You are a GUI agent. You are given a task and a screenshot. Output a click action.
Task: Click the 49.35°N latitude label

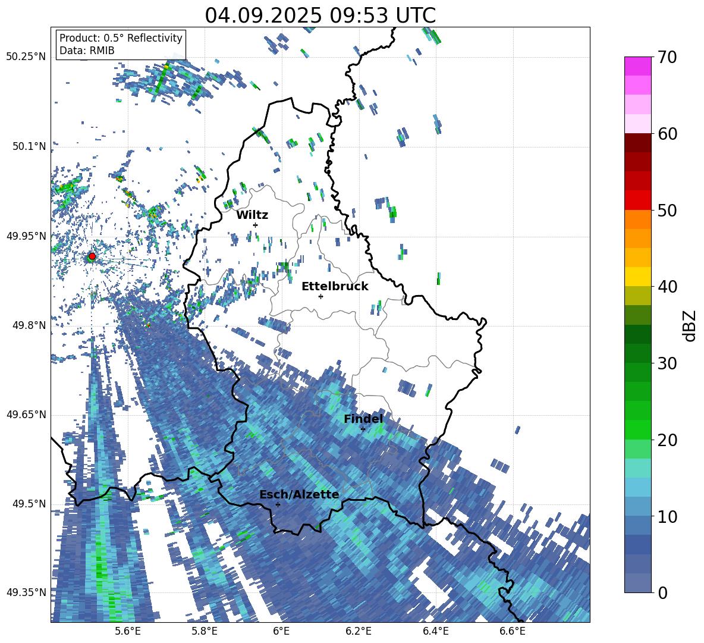pos(26,594)
